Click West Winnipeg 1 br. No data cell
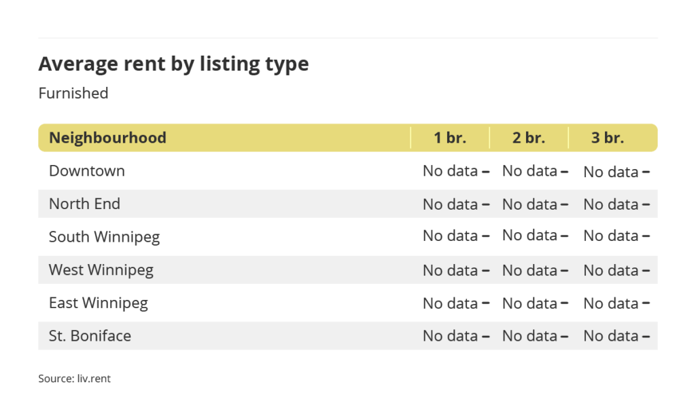Viewport: 696px width, 410px height. tap(455, 270)
